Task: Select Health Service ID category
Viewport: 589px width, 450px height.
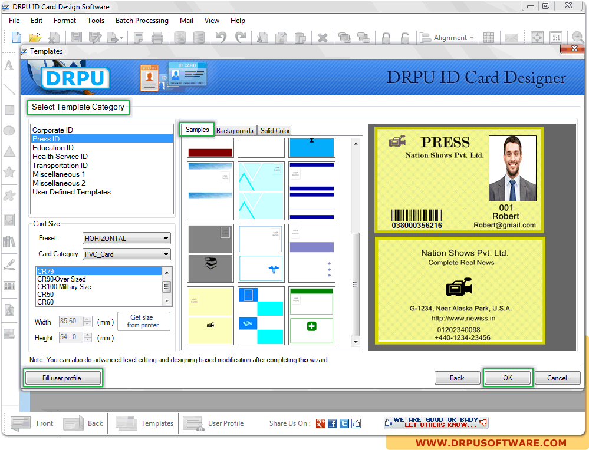Action: 101,157
